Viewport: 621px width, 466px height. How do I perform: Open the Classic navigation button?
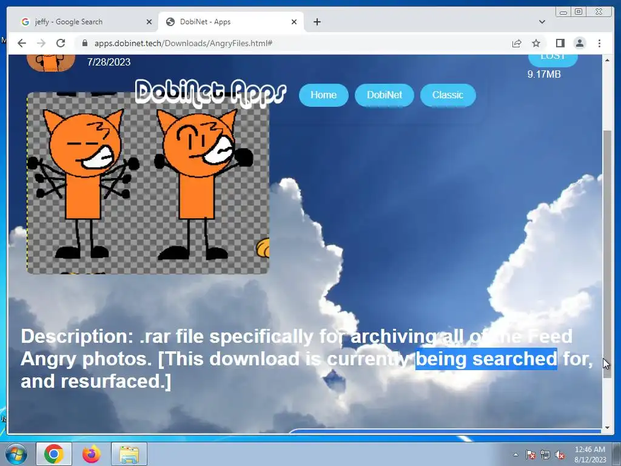tap(448, 95)
